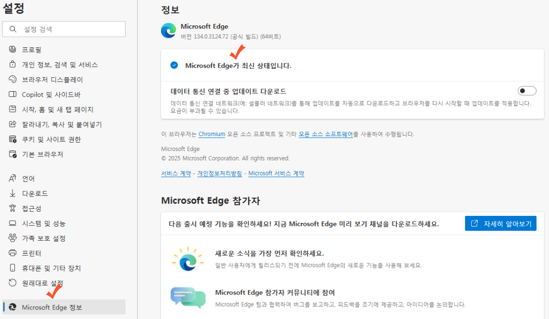Click the large Microsoft Edge logo
Screen dimensions: 549x319
(169, 31)
